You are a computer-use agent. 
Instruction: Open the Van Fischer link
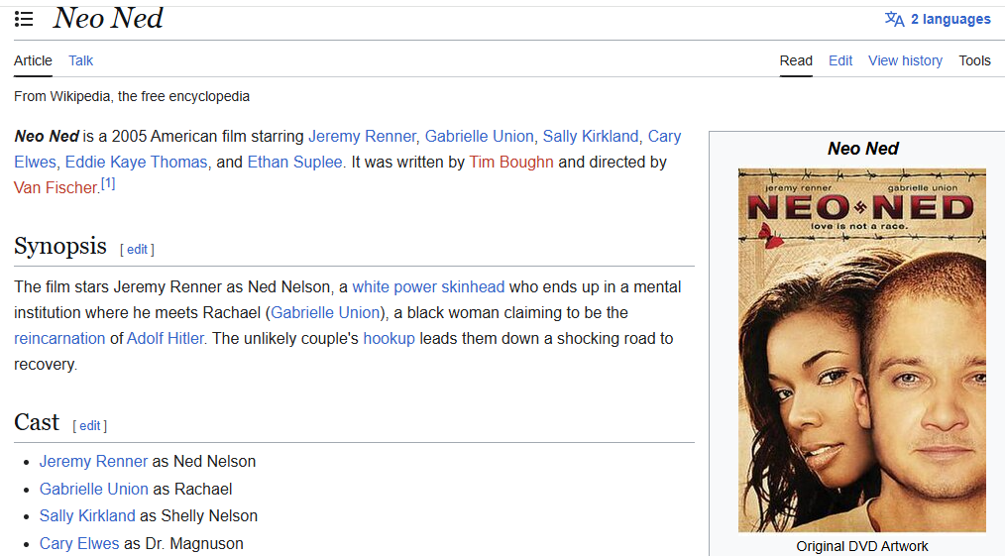pos(56,187)
